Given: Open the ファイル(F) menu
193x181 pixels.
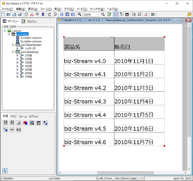Looking at the screenshot, I should coord(7,9).
